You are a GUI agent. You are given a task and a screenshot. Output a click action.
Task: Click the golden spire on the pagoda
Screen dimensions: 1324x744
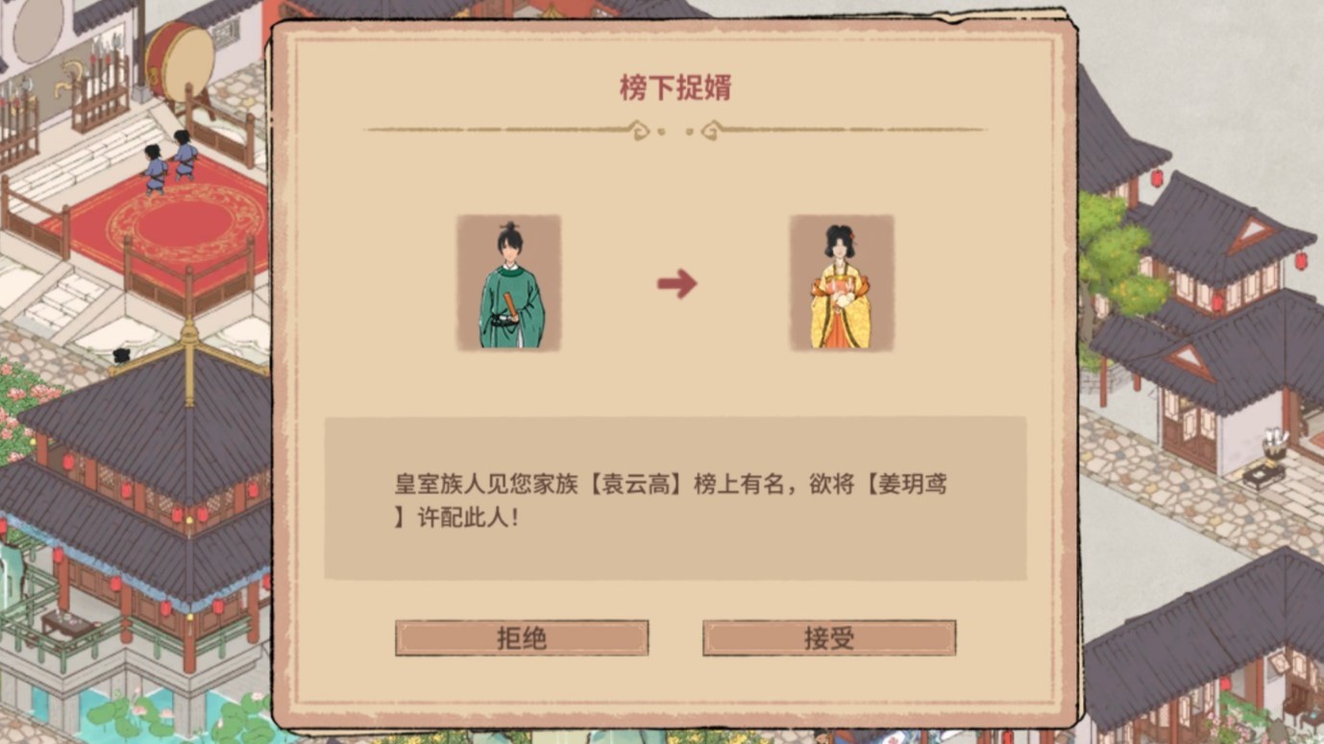pyautogui.click(x=189, y=360)
